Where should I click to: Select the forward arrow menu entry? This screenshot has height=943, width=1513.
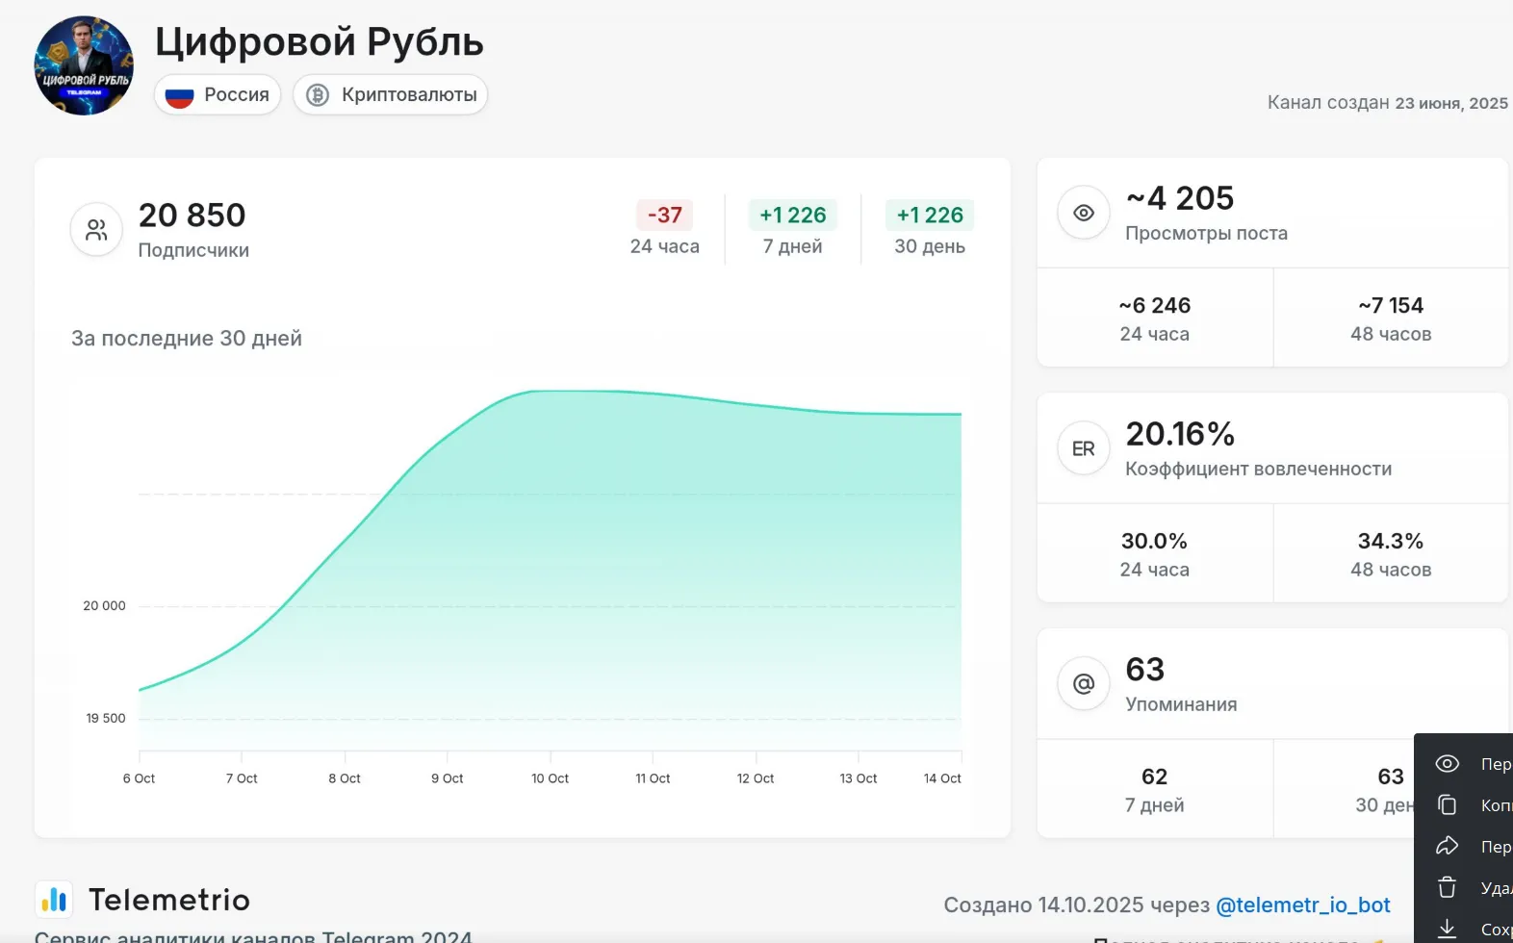(1463, 847)
